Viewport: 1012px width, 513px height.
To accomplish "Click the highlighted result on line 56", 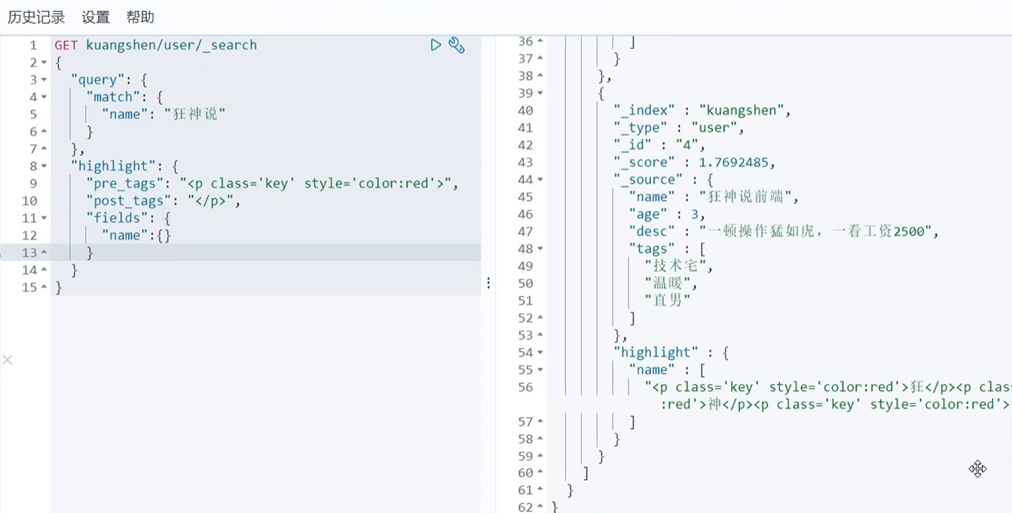I will 828,396.
